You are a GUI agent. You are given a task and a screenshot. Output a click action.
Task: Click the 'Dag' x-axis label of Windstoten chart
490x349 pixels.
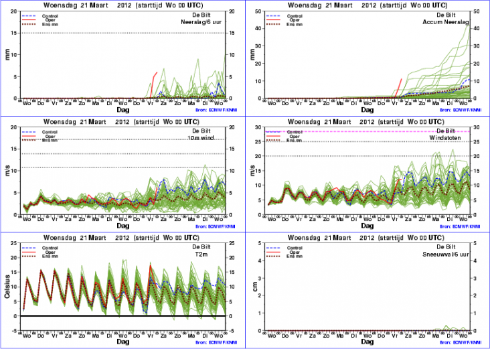pyautogui.click(x=367, y=226)
